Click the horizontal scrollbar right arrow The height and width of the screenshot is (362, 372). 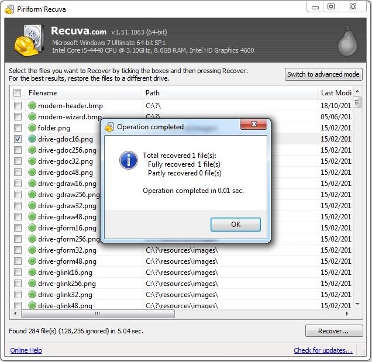tap(347, 314)
